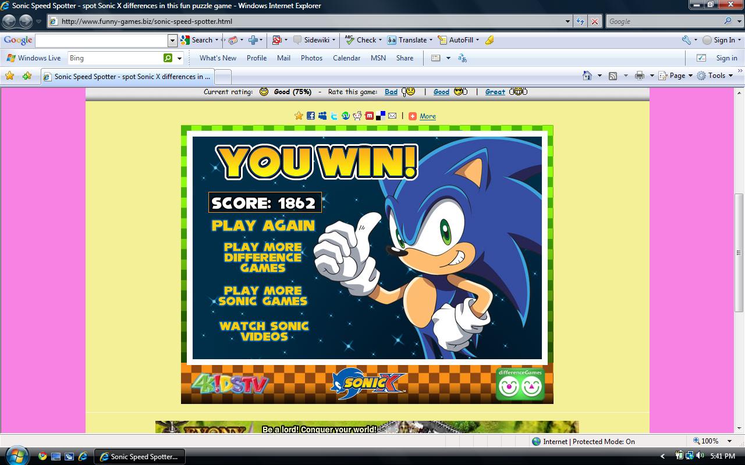Screen dimensions: 745x465
Task: Click the RSS feeds icon
Action: [x=613, y=76]
